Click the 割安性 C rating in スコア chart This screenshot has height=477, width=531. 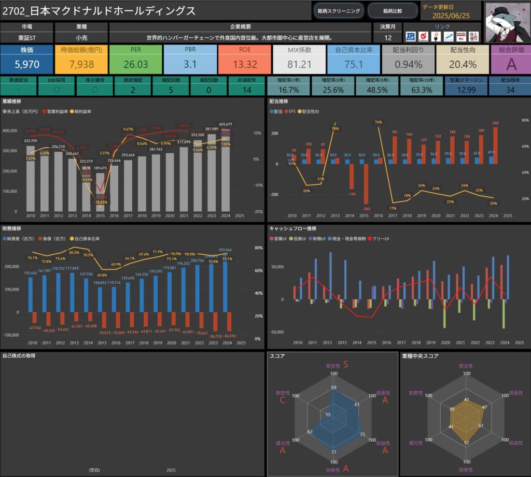pyautogui.click(x=283, y=400)
